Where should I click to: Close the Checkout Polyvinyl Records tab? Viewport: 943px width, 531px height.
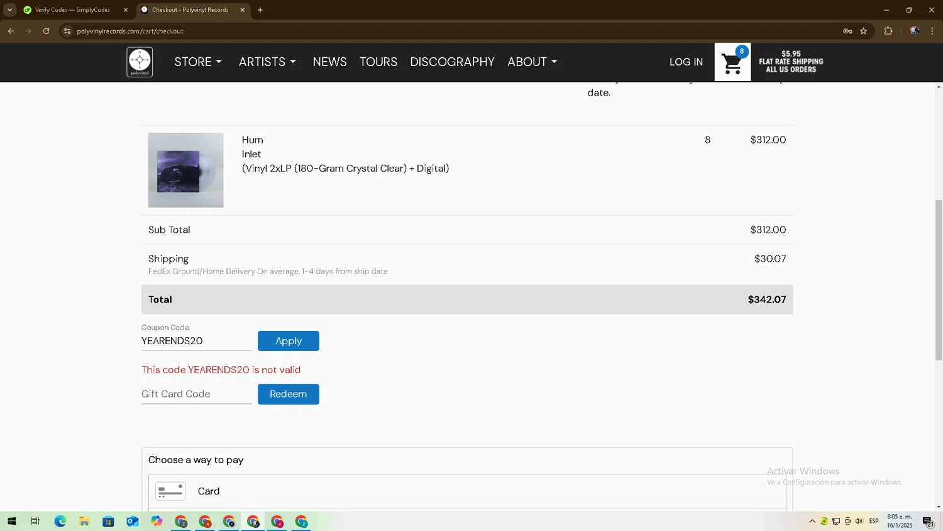pos(243,10)
